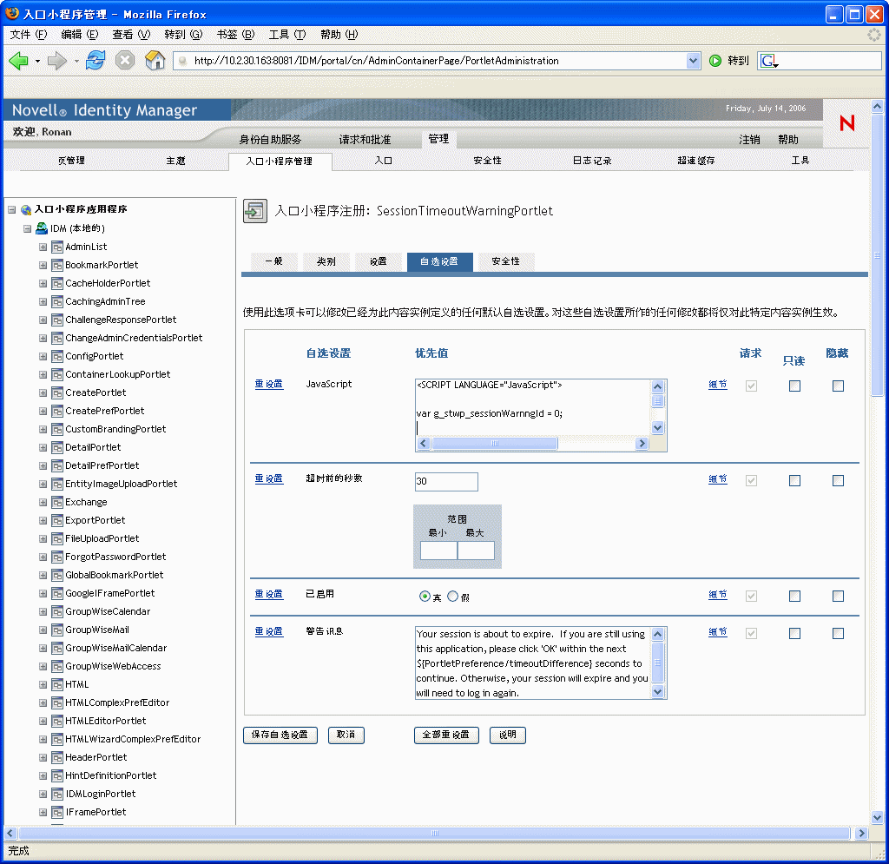Click the ExportPortlet icon
The width and height of the screenshot is (889, 864).
[56, 520]
